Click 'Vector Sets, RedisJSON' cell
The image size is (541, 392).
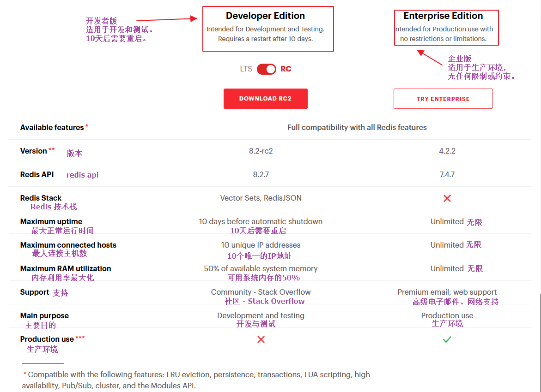point(261,198)
